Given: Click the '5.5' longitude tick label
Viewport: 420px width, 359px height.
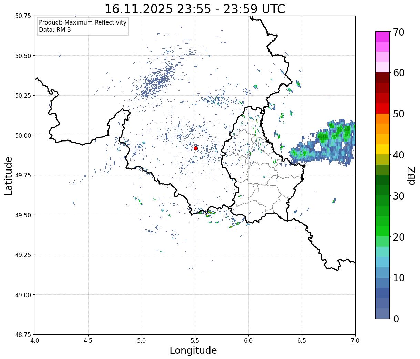Looking at the screenshot, I should pyautogui.click(x=195, y=341).
